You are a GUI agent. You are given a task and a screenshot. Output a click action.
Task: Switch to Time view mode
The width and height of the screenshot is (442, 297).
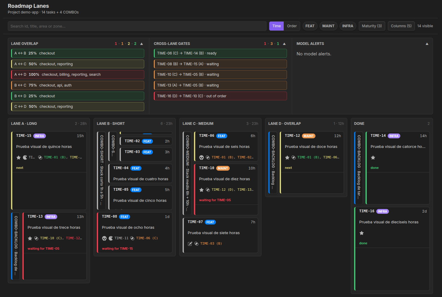click(x=276, y=26)
